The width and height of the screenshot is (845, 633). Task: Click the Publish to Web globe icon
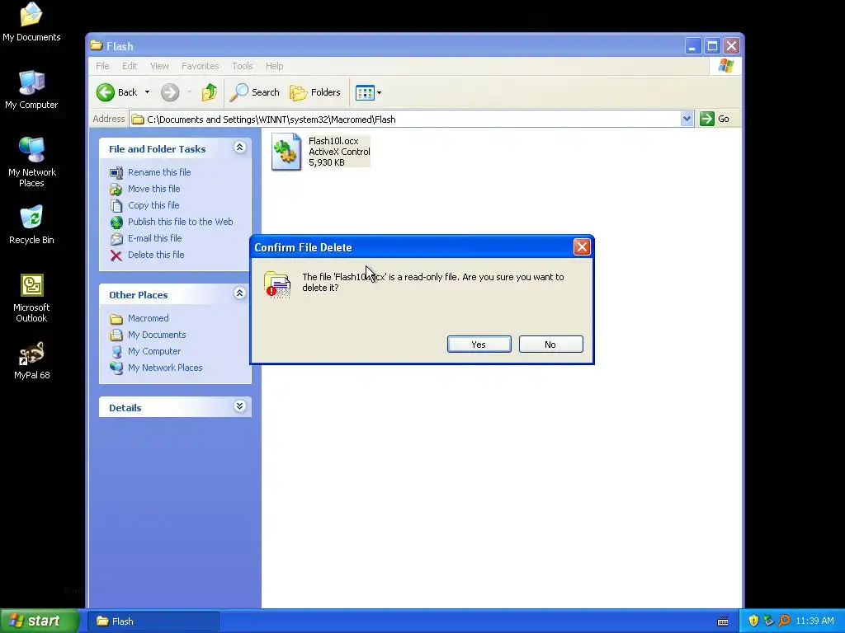116,223
